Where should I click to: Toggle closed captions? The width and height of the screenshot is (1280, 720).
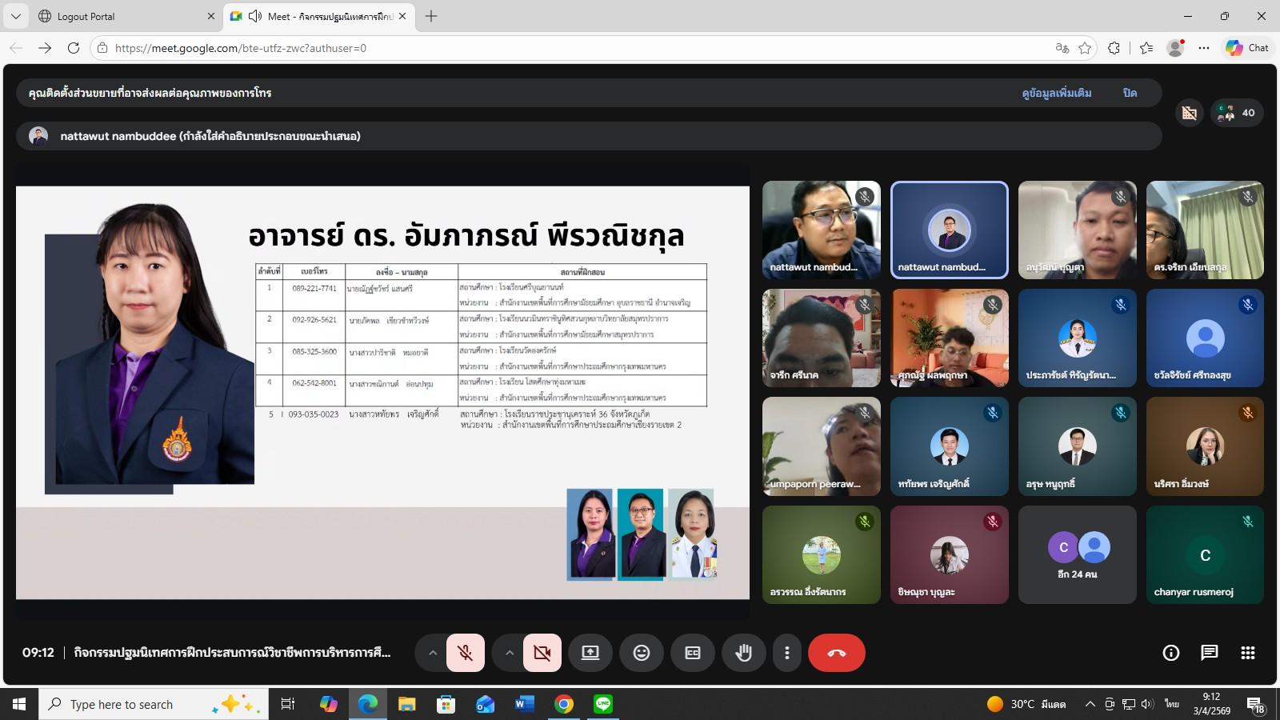(692, 653)
